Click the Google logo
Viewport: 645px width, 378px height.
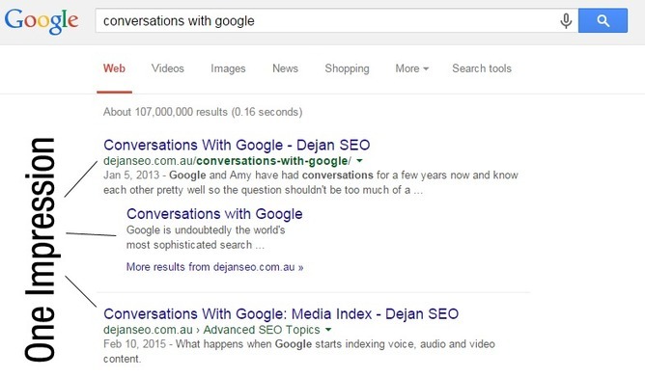42,21
